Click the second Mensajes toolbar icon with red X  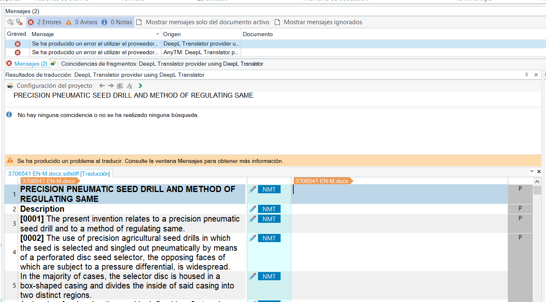click(x=19, y=22)
